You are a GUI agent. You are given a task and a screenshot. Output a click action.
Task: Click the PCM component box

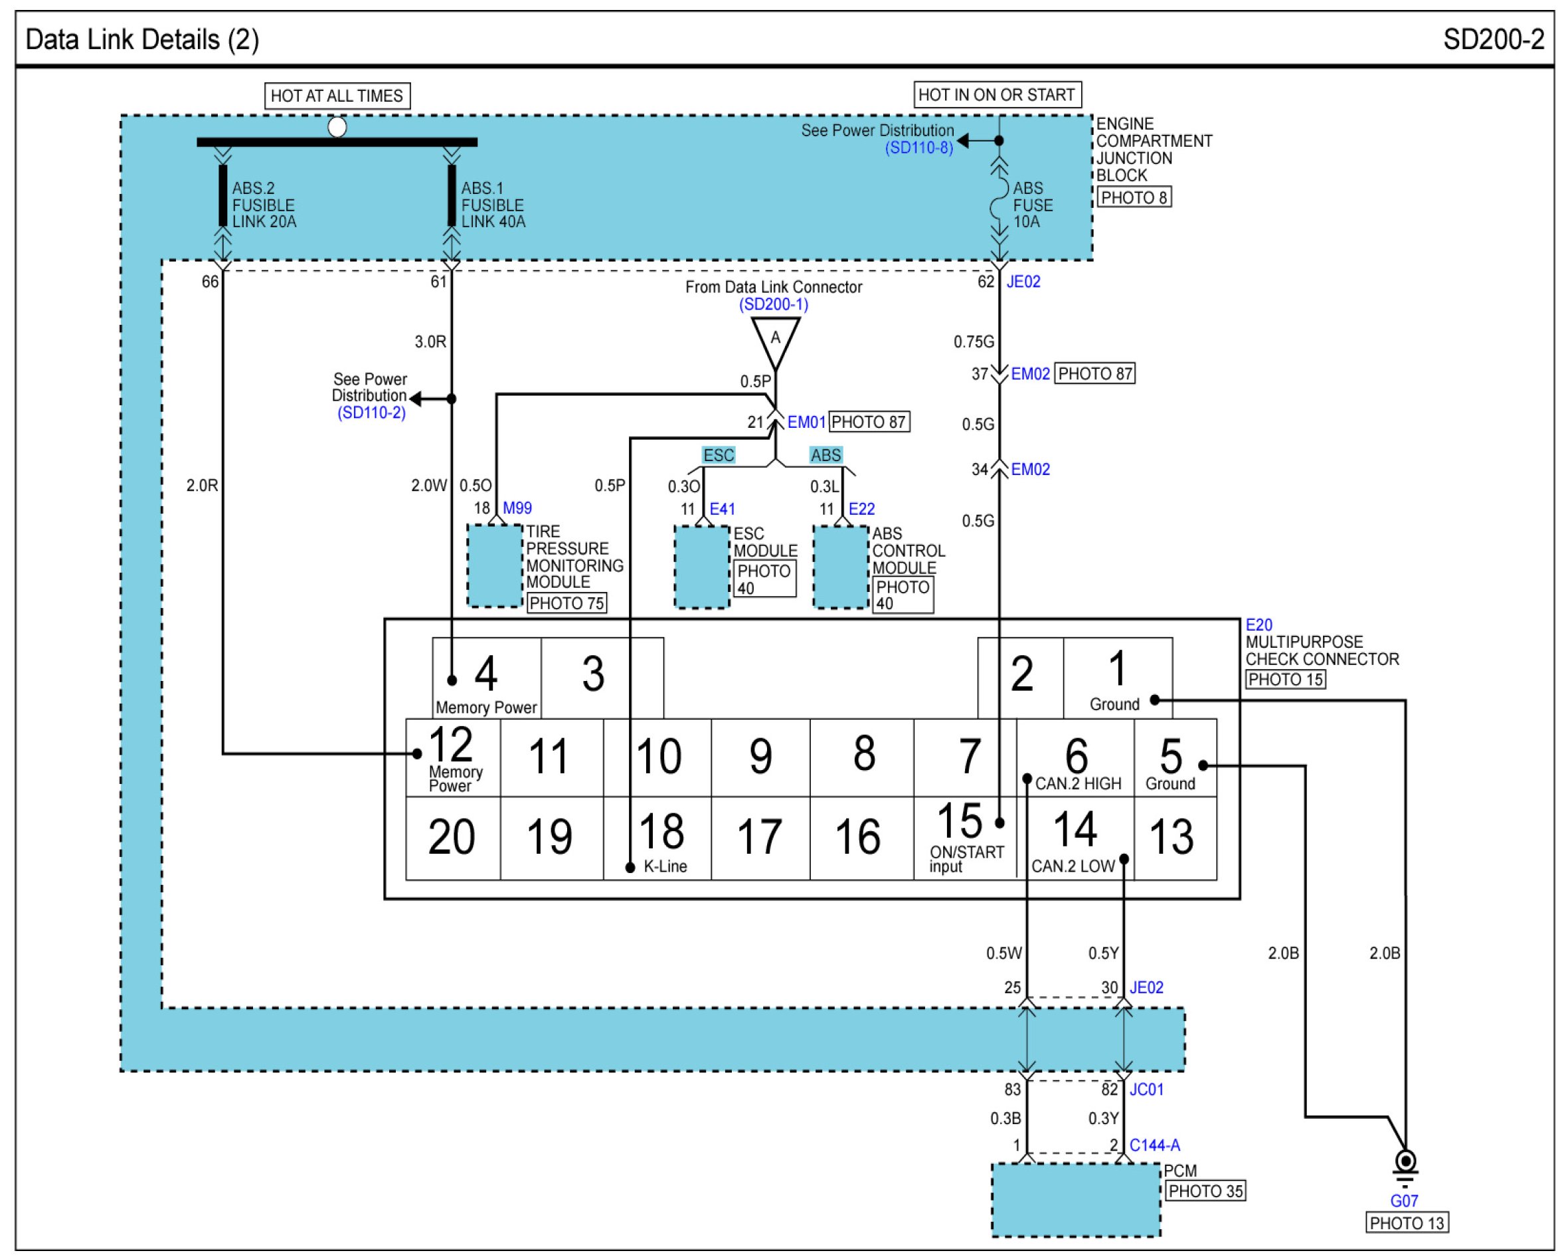coord(1076,1201)
